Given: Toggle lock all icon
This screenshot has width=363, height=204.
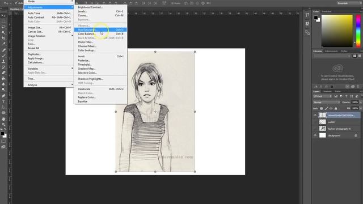Looking at the screenshot, I should pos(336,108).
